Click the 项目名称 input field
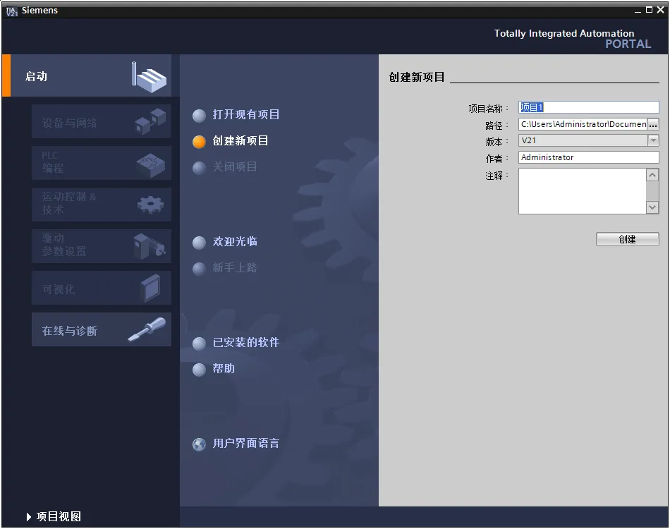 (x=588, y=107)
